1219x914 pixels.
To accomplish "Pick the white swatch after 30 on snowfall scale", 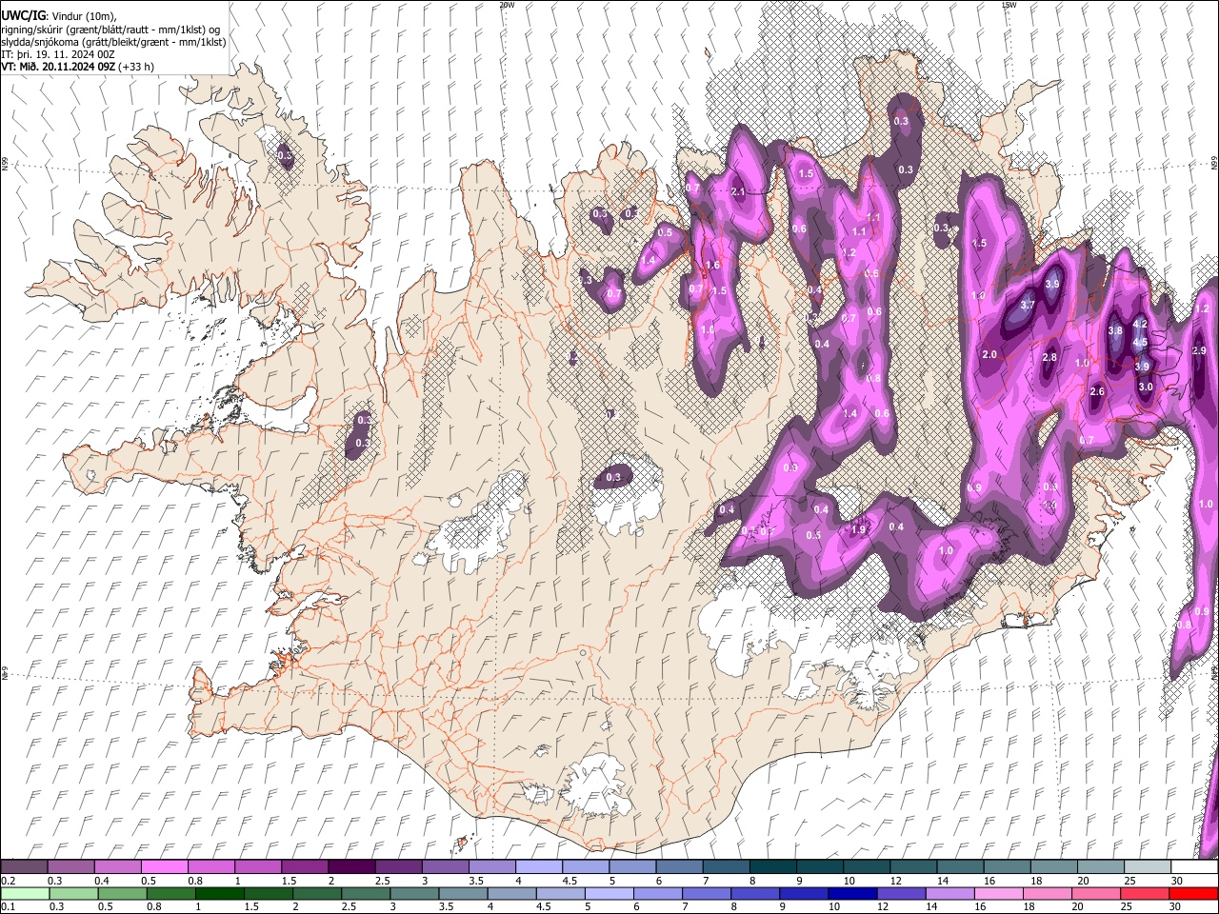I will coord(1195,866).
